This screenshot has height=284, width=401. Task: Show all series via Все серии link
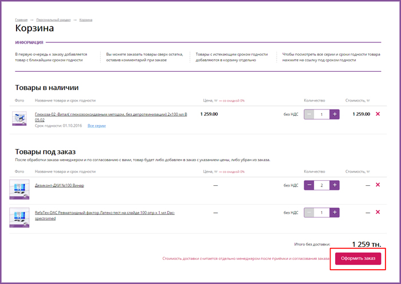pyautogui.click(x=96, y=126)
